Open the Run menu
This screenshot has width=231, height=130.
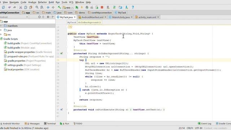(x=58, y=2)
